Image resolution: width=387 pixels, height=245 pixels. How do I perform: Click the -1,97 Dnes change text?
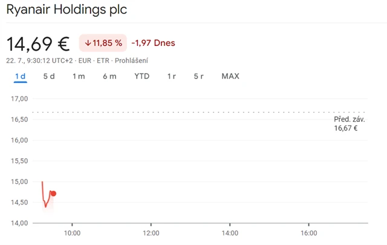point(153,43)
